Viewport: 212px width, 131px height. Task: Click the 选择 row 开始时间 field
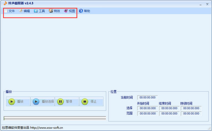147,108
